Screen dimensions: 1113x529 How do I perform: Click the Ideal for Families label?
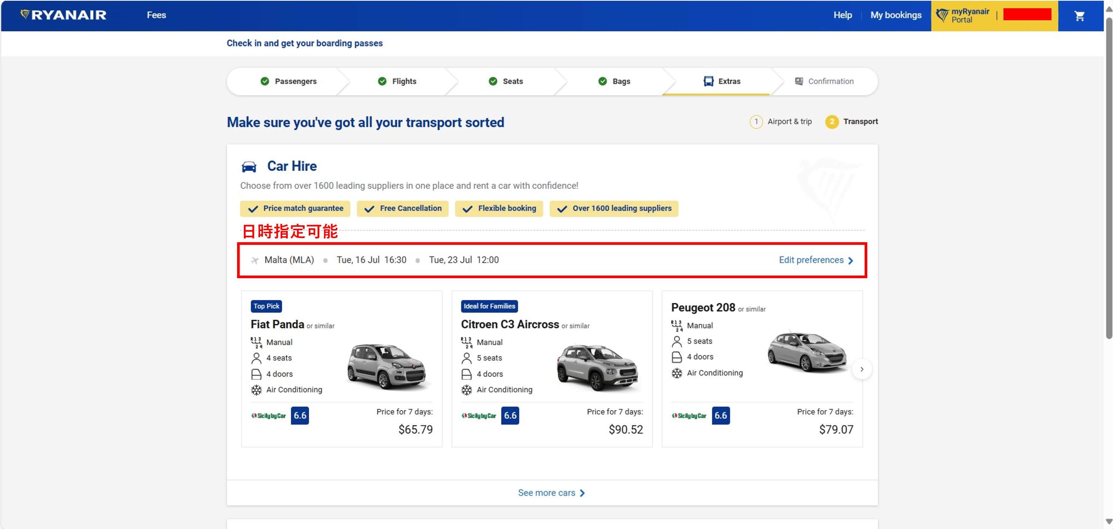(489, 306)
